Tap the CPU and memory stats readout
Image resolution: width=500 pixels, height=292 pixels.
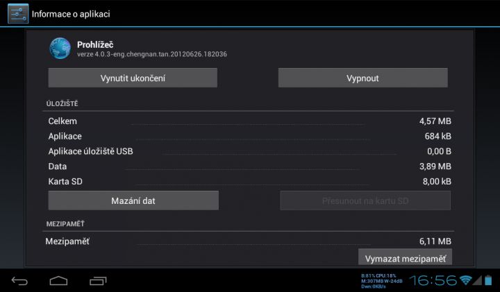click(x=382, y=281)
